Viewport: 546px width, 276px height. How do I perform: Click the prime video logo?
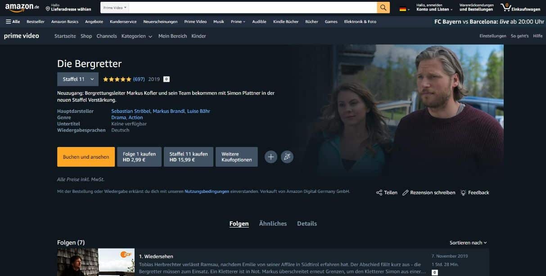[22, 36]
